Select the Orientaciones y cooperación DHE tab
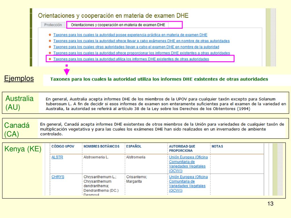Image resolution: width=291 pixels, height=218 pixels. [118, 25]
